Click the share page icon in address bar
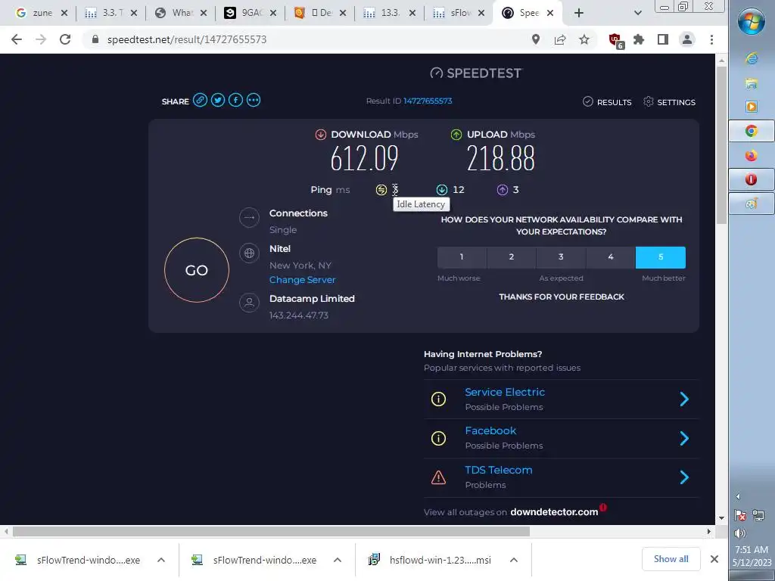This screenshot has height=581, width=775. pos(560,39)
